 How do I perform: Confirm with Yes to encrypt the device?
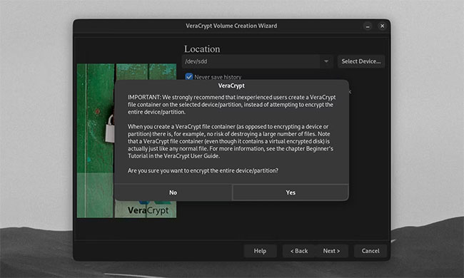click(x=291, y=192)
